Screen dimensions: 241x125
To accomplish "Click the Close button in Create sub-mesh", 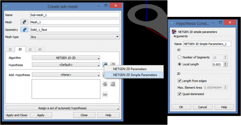I will coord(84,115).
